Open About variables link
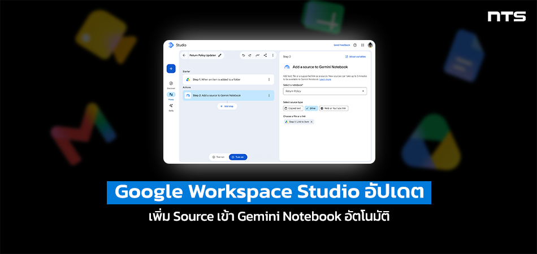This screenshot has height=254, width=537. coord(356,57)
